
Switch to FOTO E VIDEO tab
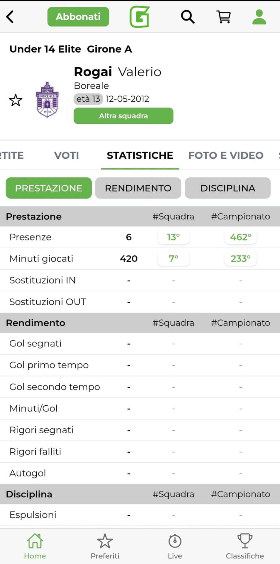pyautogui.click(x=226, y=155)
